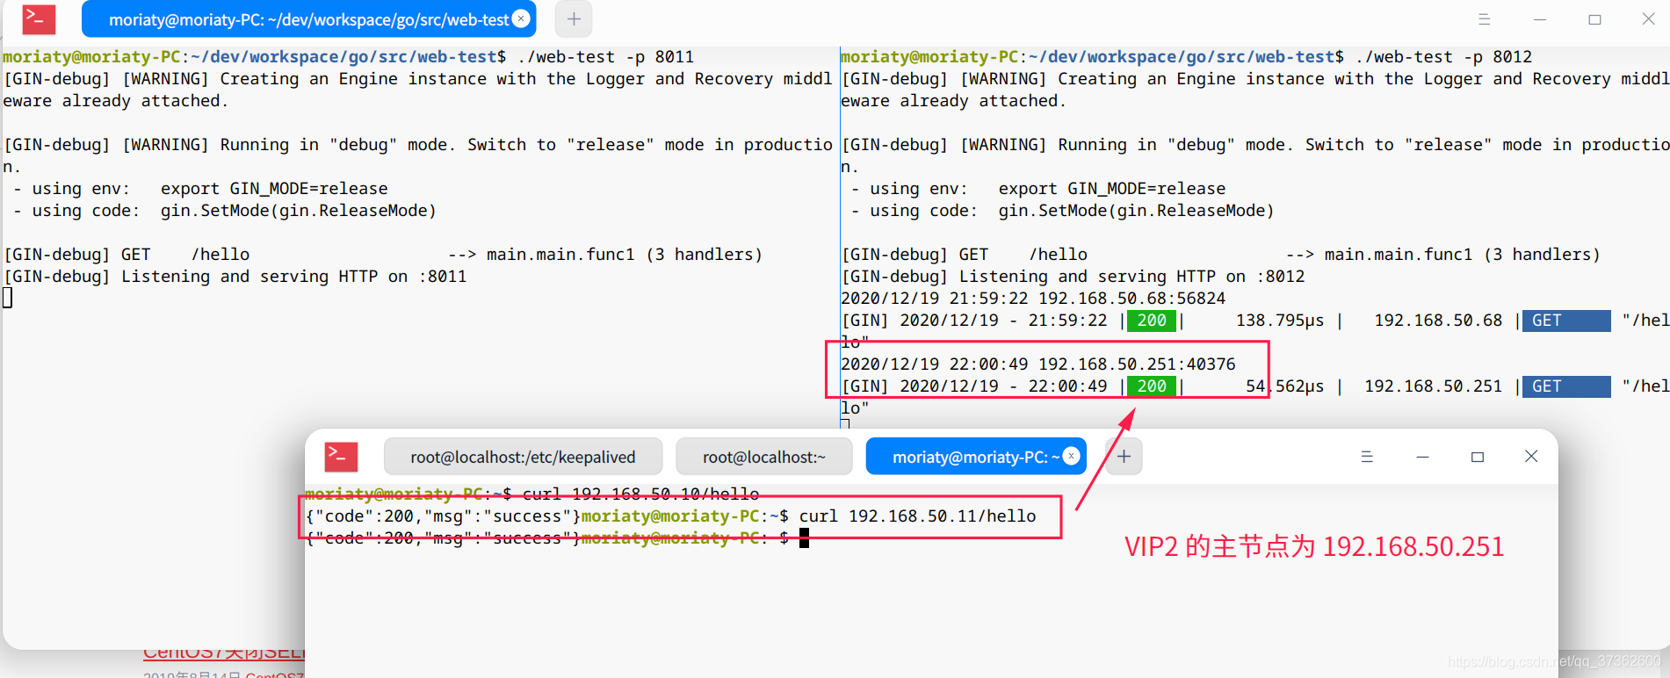Viewport: 1670px width, 678px height.
Task: Click 'gin.SetMode(gin.ReleaseMode)' in right pane
Action: point(1136,211)
